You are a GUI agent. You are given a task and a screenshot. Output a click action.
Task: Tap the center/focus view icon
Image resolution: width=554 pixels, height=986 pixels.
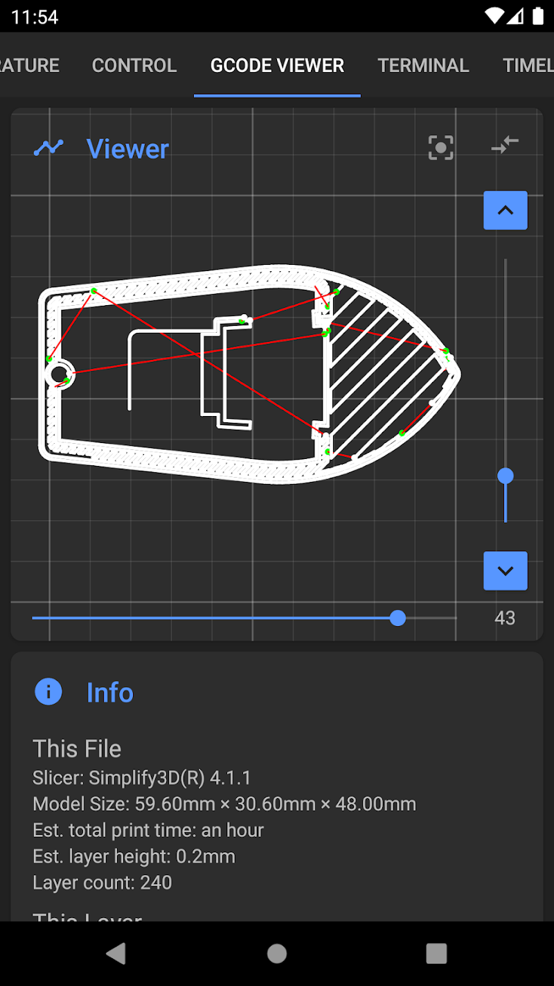441,148
